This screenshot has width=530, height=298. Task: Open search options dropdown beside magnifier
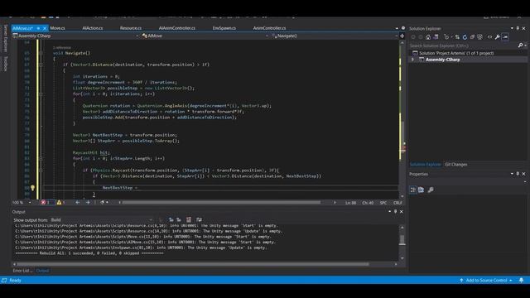(525, 46)
